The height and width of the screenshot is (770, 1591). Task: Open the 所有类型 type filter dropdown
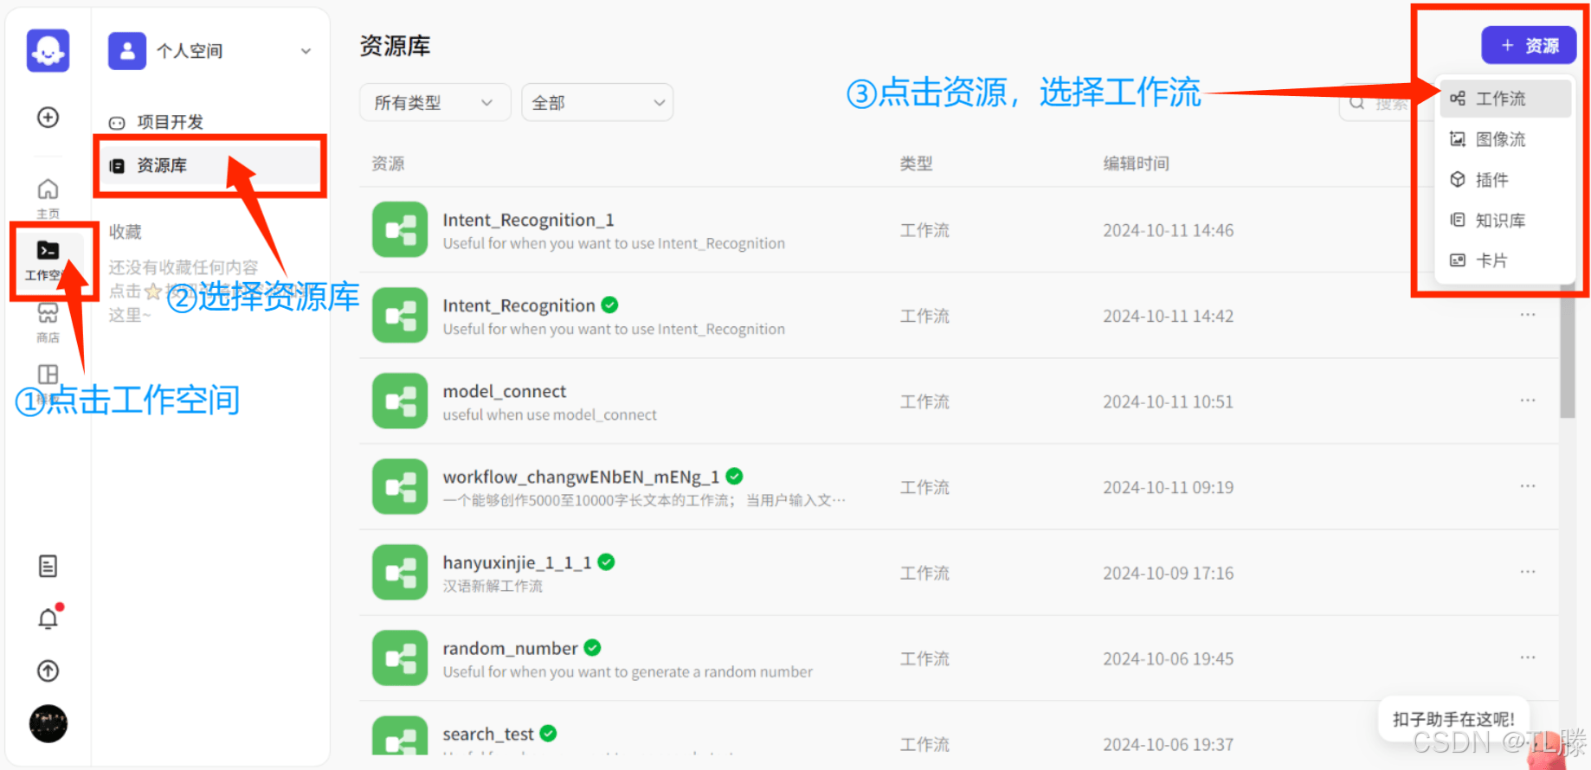click(x=435, y=103)
